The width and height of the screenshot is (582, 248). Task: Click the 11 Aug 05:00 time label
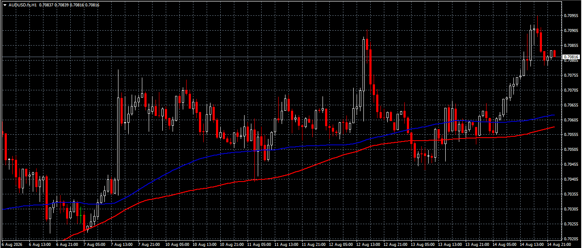click(258, 245)
